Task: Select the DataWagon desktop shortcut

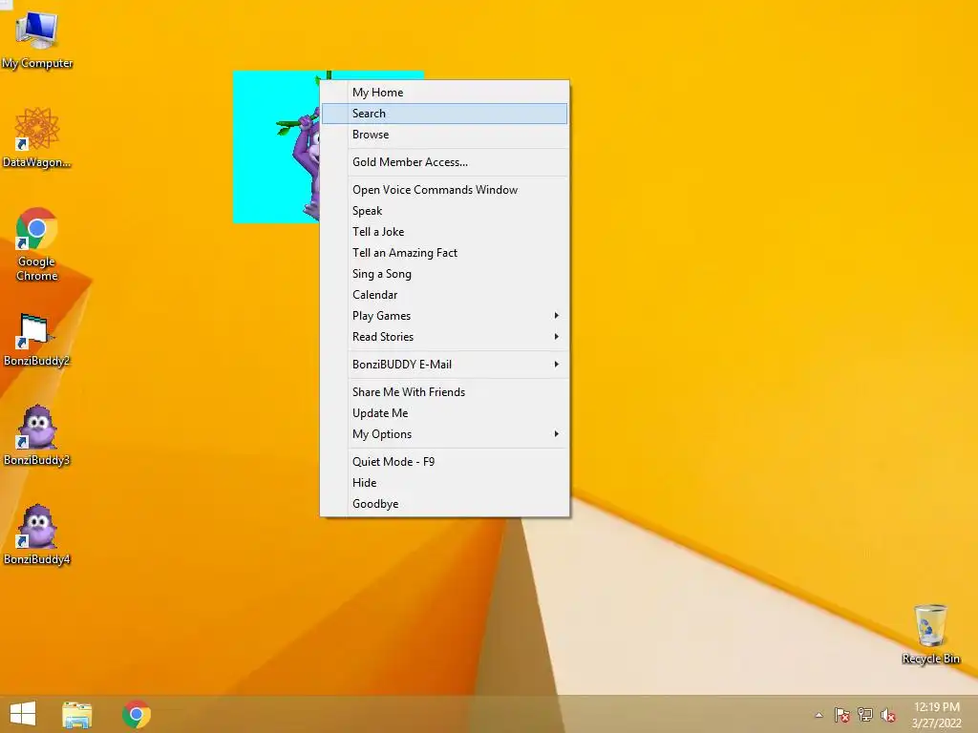Action: 37,137
